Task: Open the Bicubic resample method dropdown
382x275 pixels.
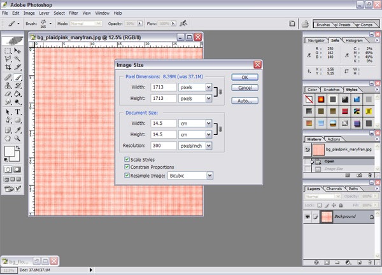Action: click(x=209, y=174)
